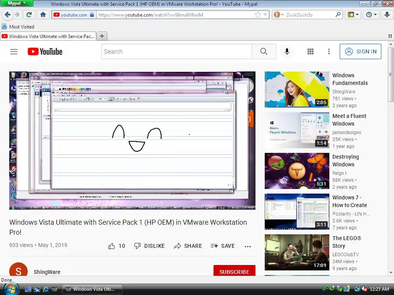Screen dimensions: 394x295
Task: Click the SIGN IN button
Action: coord(360,51)
